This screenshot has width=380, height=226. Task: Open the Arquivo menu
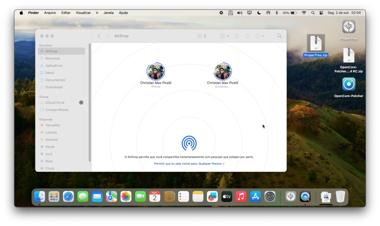pos(50,13)
